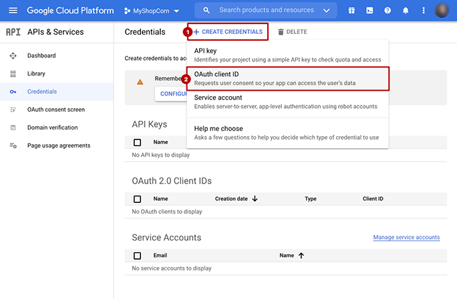Click the API logo in sidebar header
This screenshot has width=457, height=299.
(x=13, y=32)
